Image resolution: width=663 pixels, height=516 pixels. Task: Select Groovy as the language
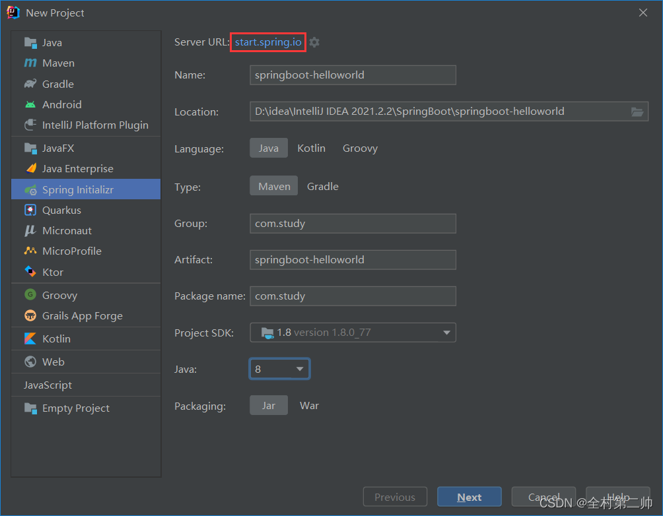coord(360,148)
